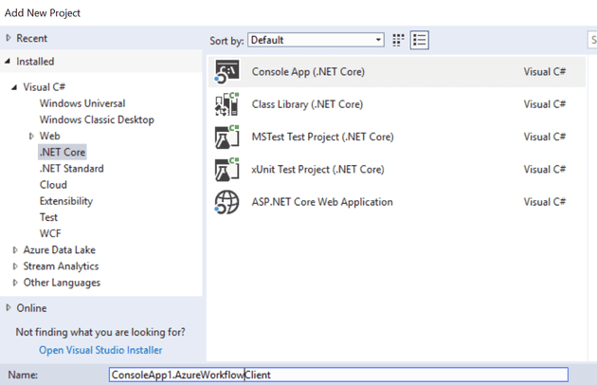The image size is (597, 385).
Task: Click into the project Name field
Action: [338, 375]
